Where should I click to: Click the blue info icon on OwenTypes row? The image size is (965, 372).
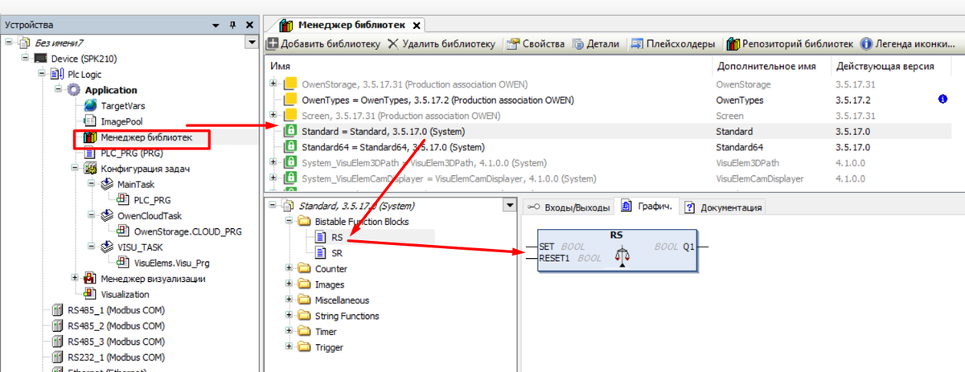pyautogui.click(x=942, y=100)
